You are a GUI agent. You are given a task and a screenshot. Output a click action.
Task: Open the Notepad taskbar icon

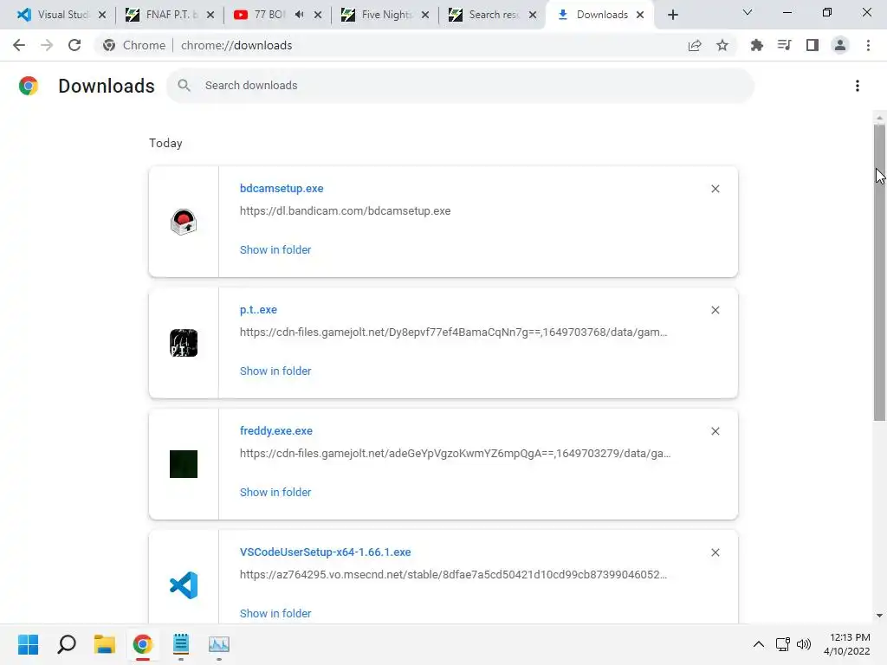pos(181,644)
